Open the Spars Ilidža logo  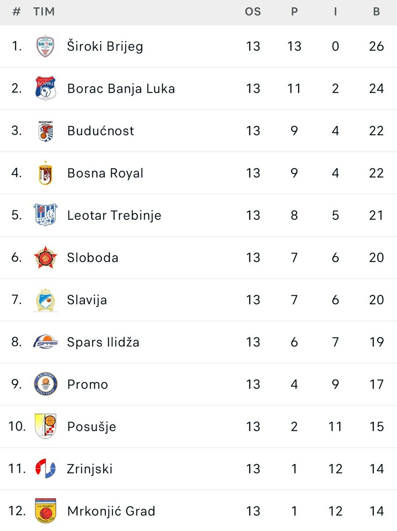click(45, 342)
